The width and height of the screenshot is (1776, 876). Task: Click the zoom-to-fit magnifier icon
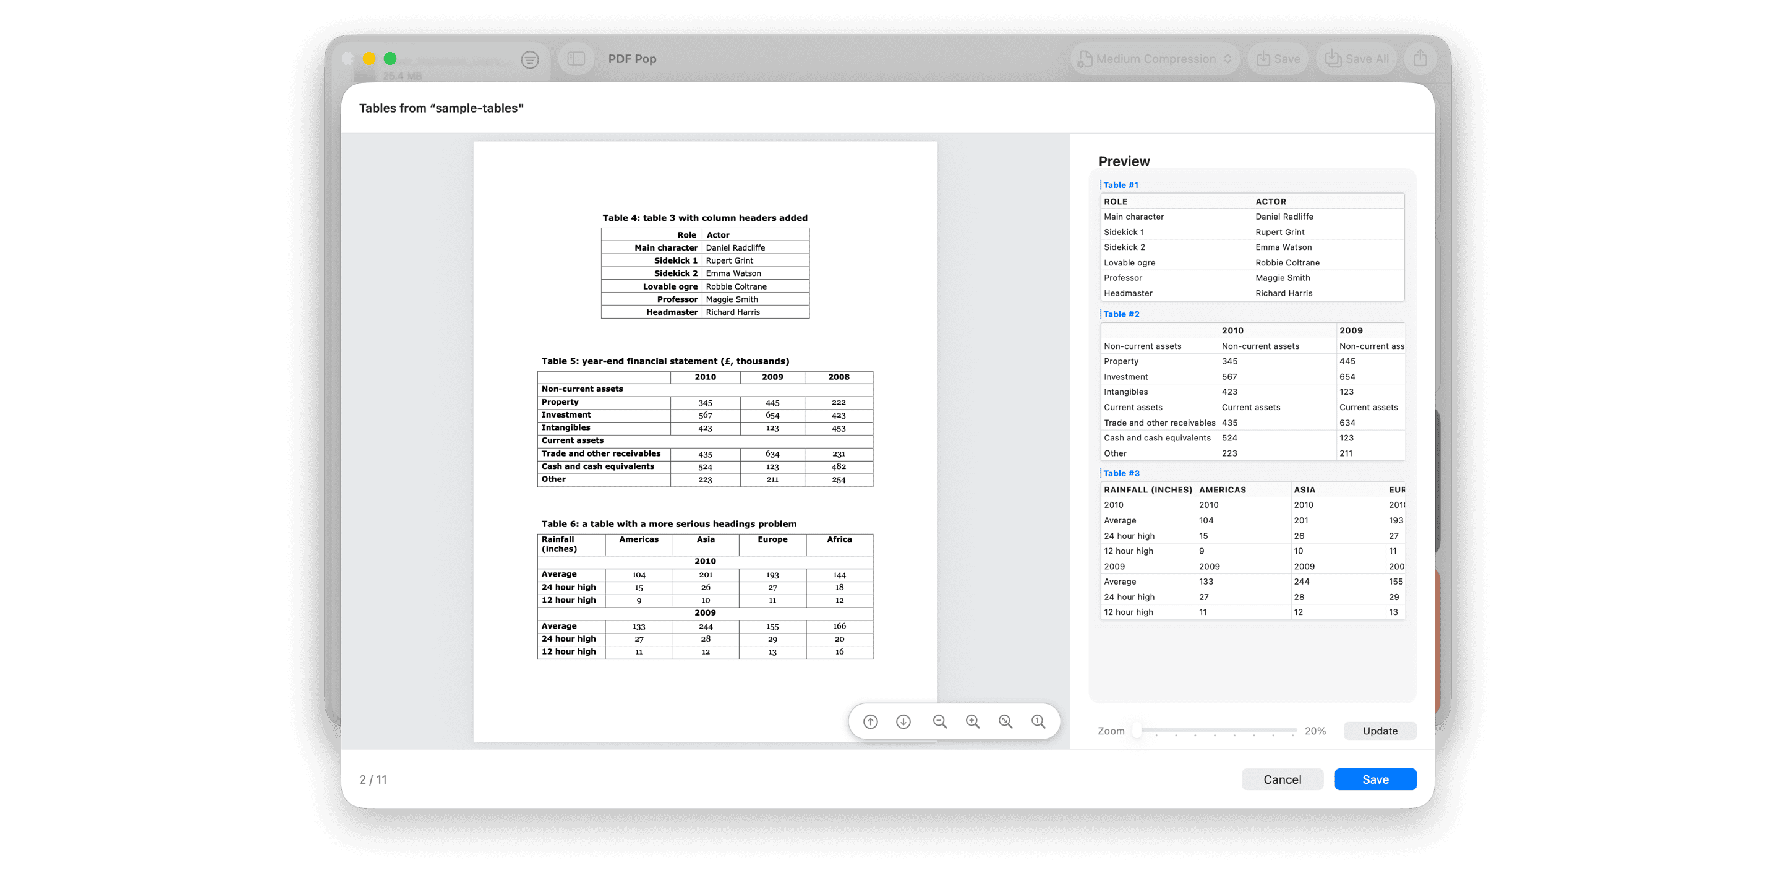click(x=1006, y=721)
